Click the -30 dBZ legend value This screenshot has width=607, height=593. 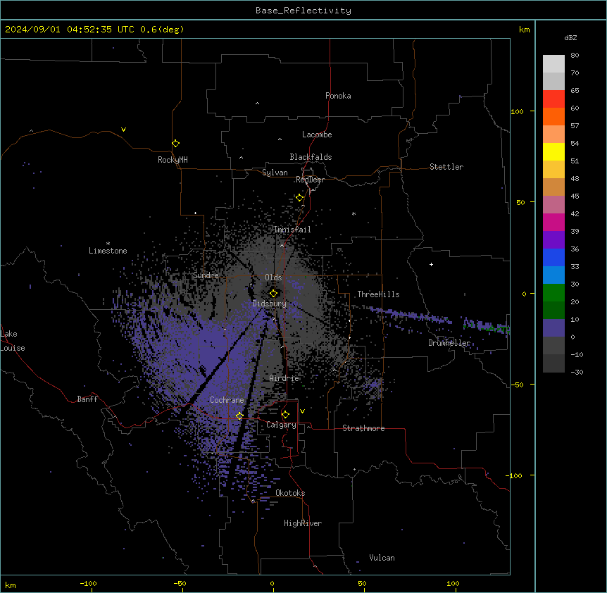point(577,372)
